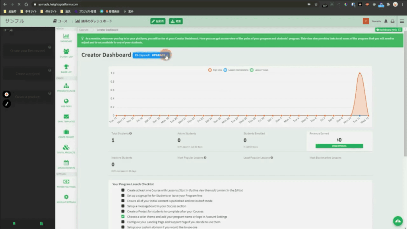Image resolution: width=407 pixels, height=229 pixels.
Task: Click 'Create your first course!' placeholder
Action: tap(27, 50)
